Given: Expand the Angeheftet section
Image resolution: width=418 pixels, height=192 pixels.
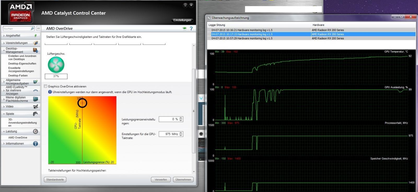Looking at the screenshot, I should [4, 36].
